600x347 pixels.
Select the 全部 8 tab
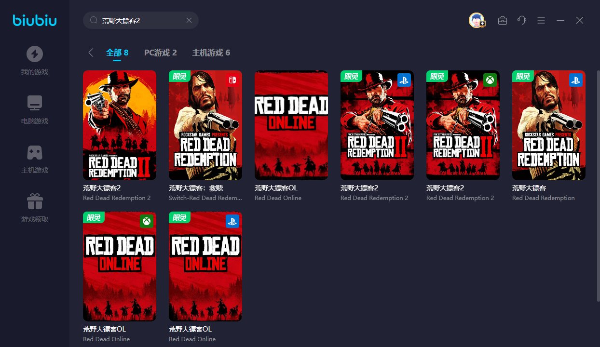[117, 53]
